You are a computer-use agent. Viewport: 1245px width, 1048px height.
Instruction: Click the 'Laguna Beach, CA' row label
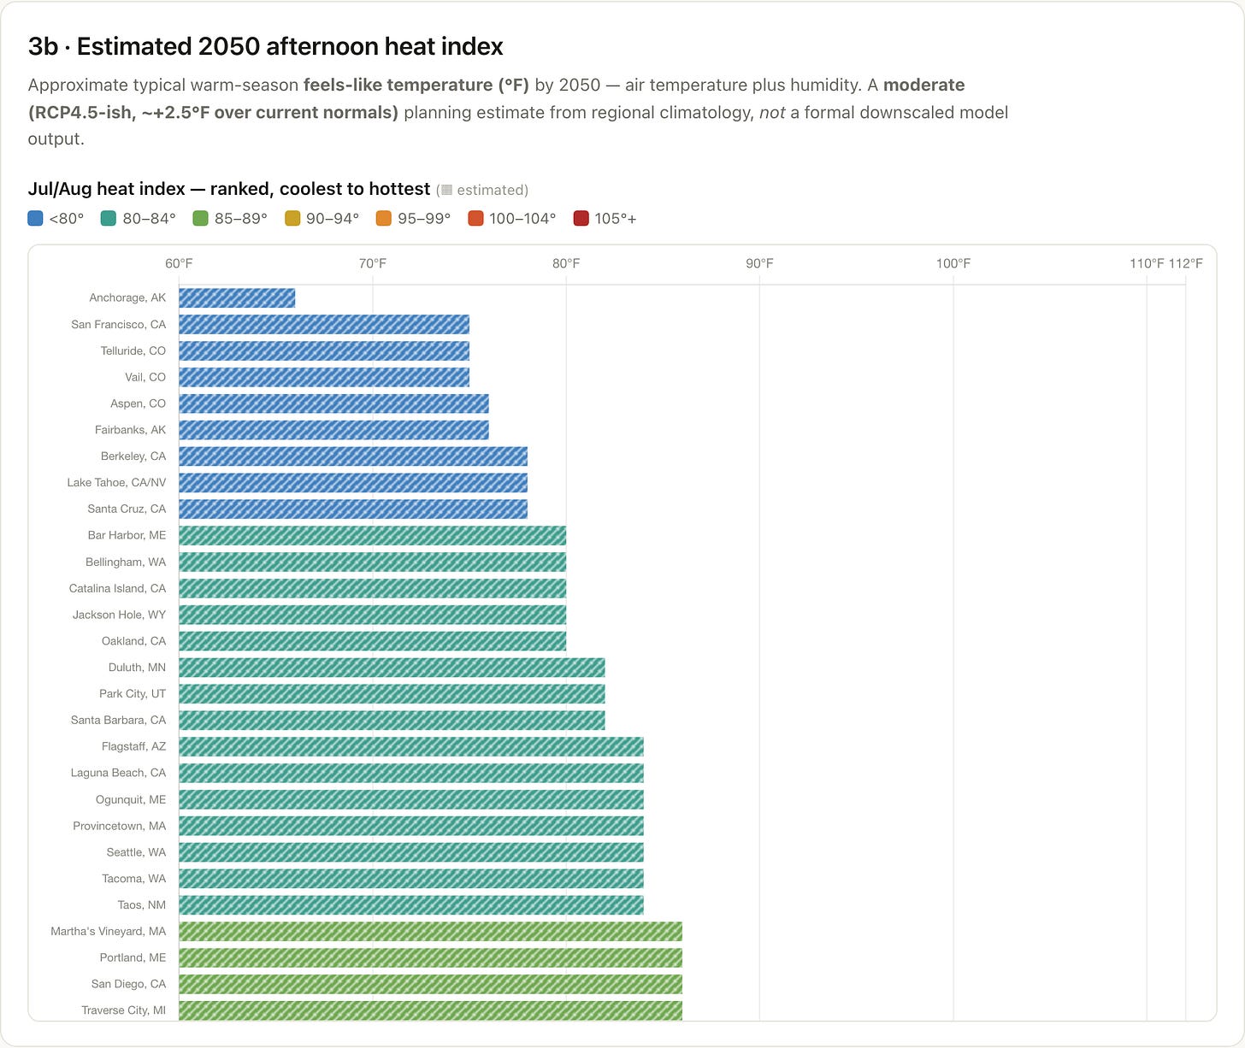pyautogui.click(x=119, y=774)
